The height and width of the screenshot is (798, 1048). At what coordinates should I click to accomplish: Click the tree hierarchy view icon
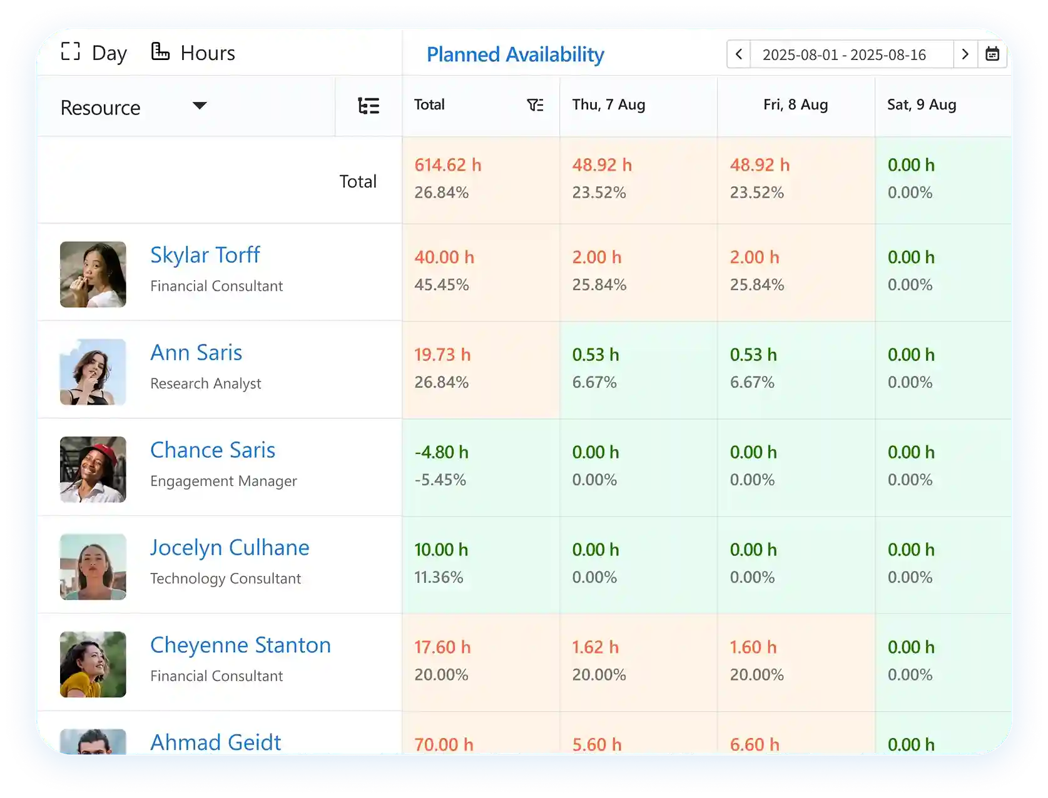[369, 106]
